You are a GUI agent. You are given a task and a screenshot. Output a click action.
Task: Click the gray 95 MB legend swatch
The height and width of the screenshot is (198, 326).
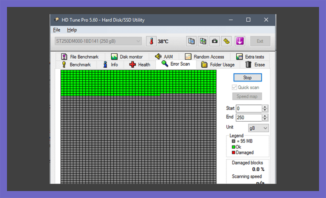(x=233, y=141)
